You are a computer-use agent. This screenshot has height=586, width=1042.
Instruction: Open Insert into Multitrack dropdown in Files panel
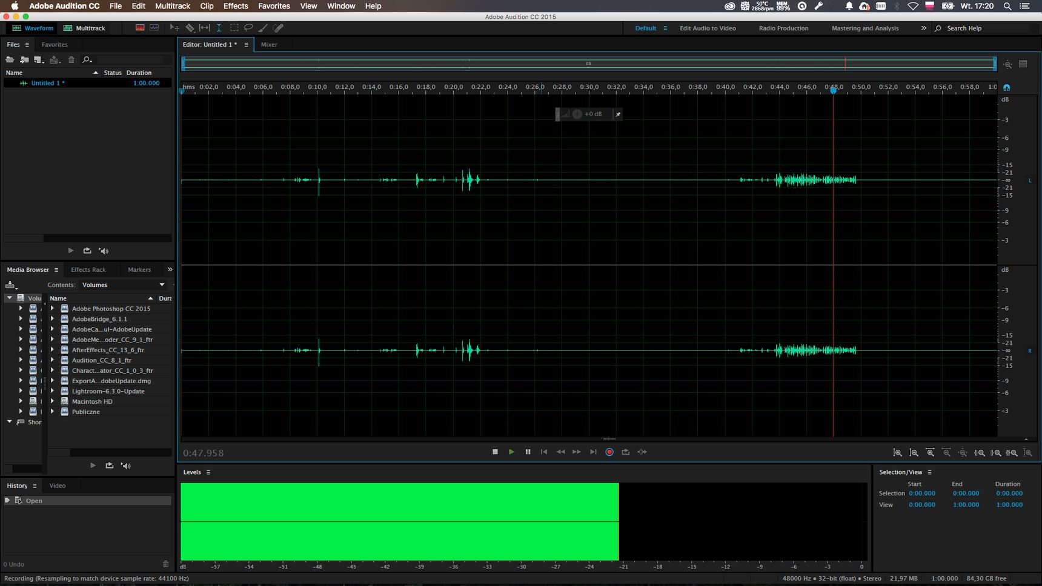click(56, 59)
